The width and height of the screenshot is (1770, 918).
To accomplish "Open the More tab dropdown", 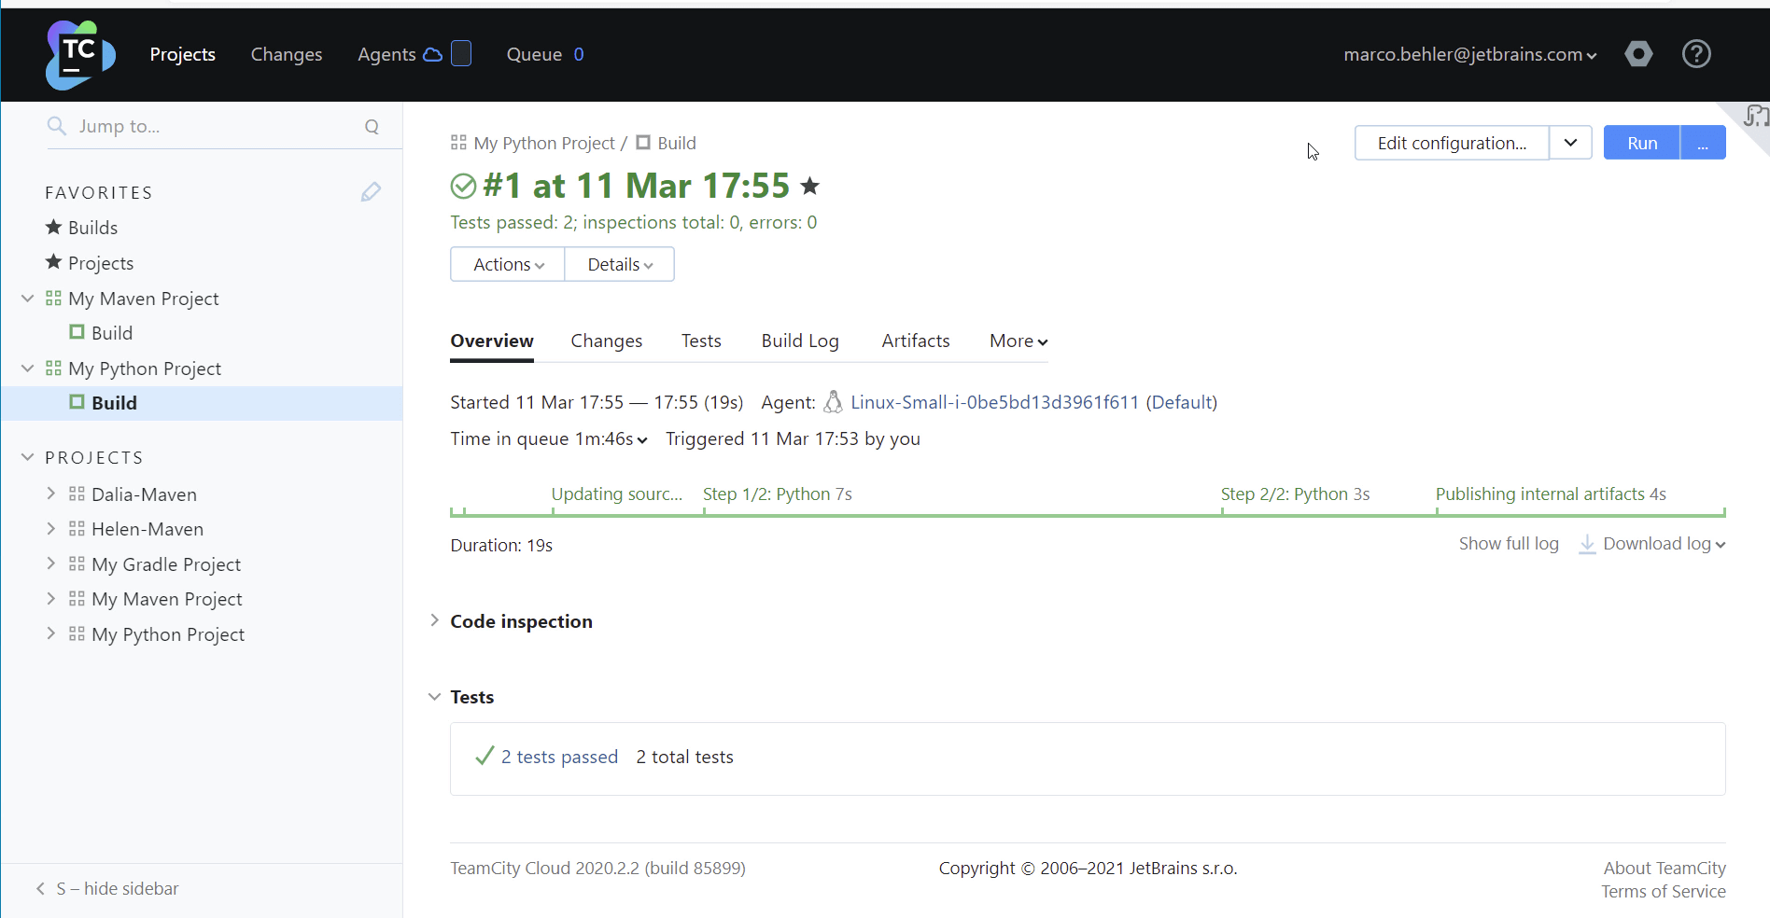I will click(1018, 341).
